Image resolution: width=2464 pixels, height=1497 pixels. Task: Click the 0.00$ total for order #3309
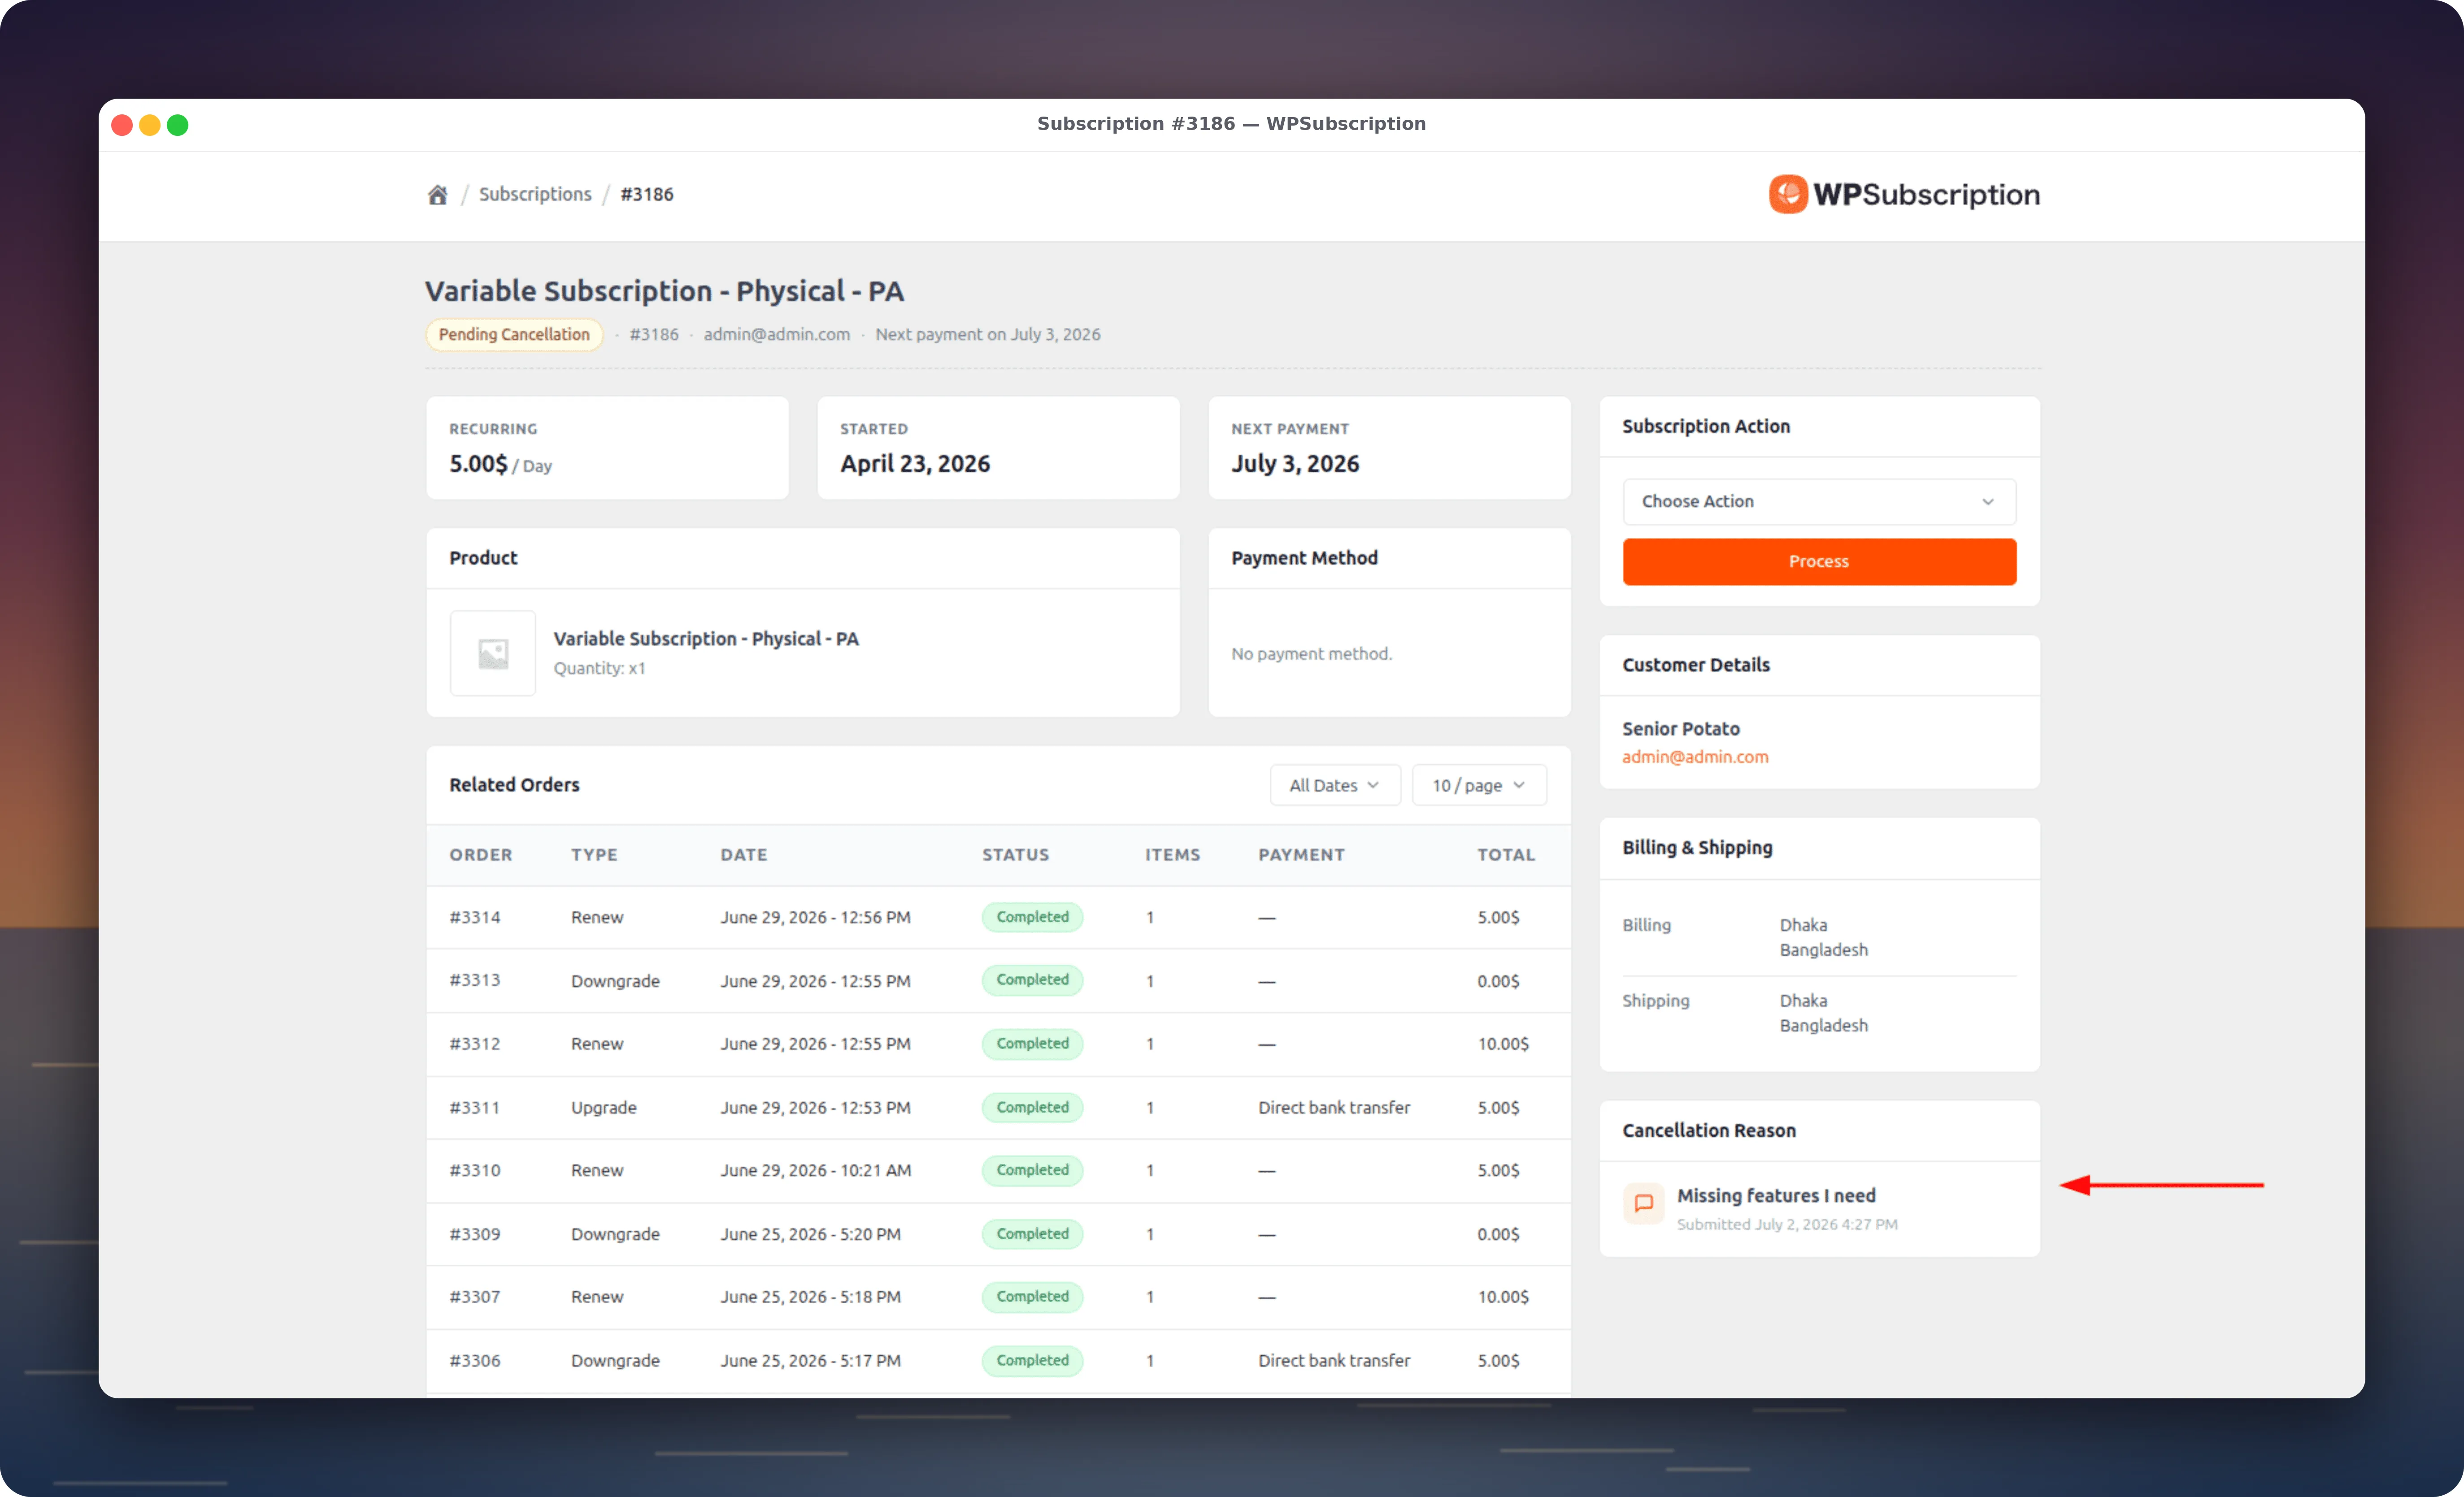(1498, 1234)
